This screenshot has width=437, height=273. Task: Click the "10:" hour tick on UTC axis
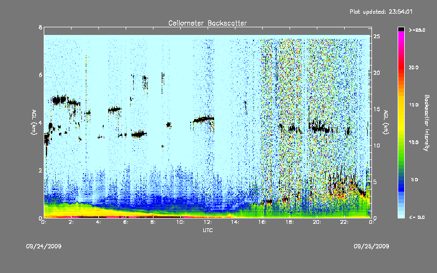(x=181, y=222)
